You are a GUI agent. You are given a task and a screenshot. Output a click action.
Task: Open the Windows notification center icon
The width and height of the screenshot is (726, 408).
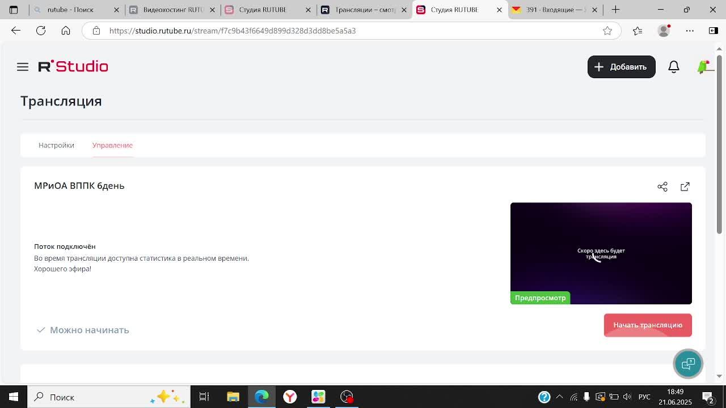pyautogui.click(x=708, y=397)
